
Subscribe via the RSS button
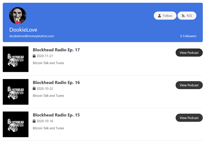[187, 15]
